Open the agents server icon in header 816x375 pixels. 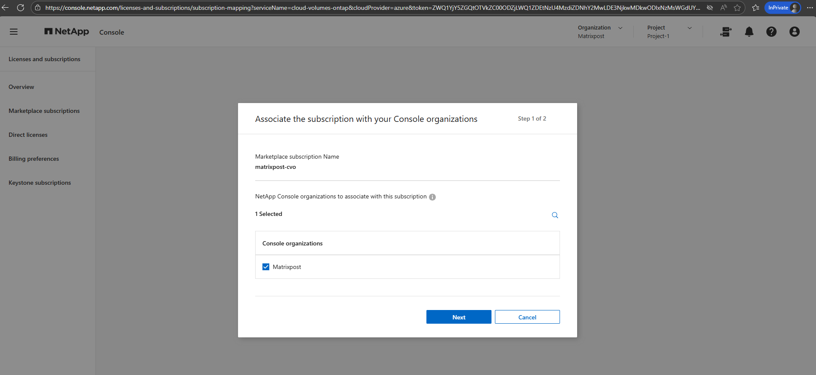pos(726,32)
